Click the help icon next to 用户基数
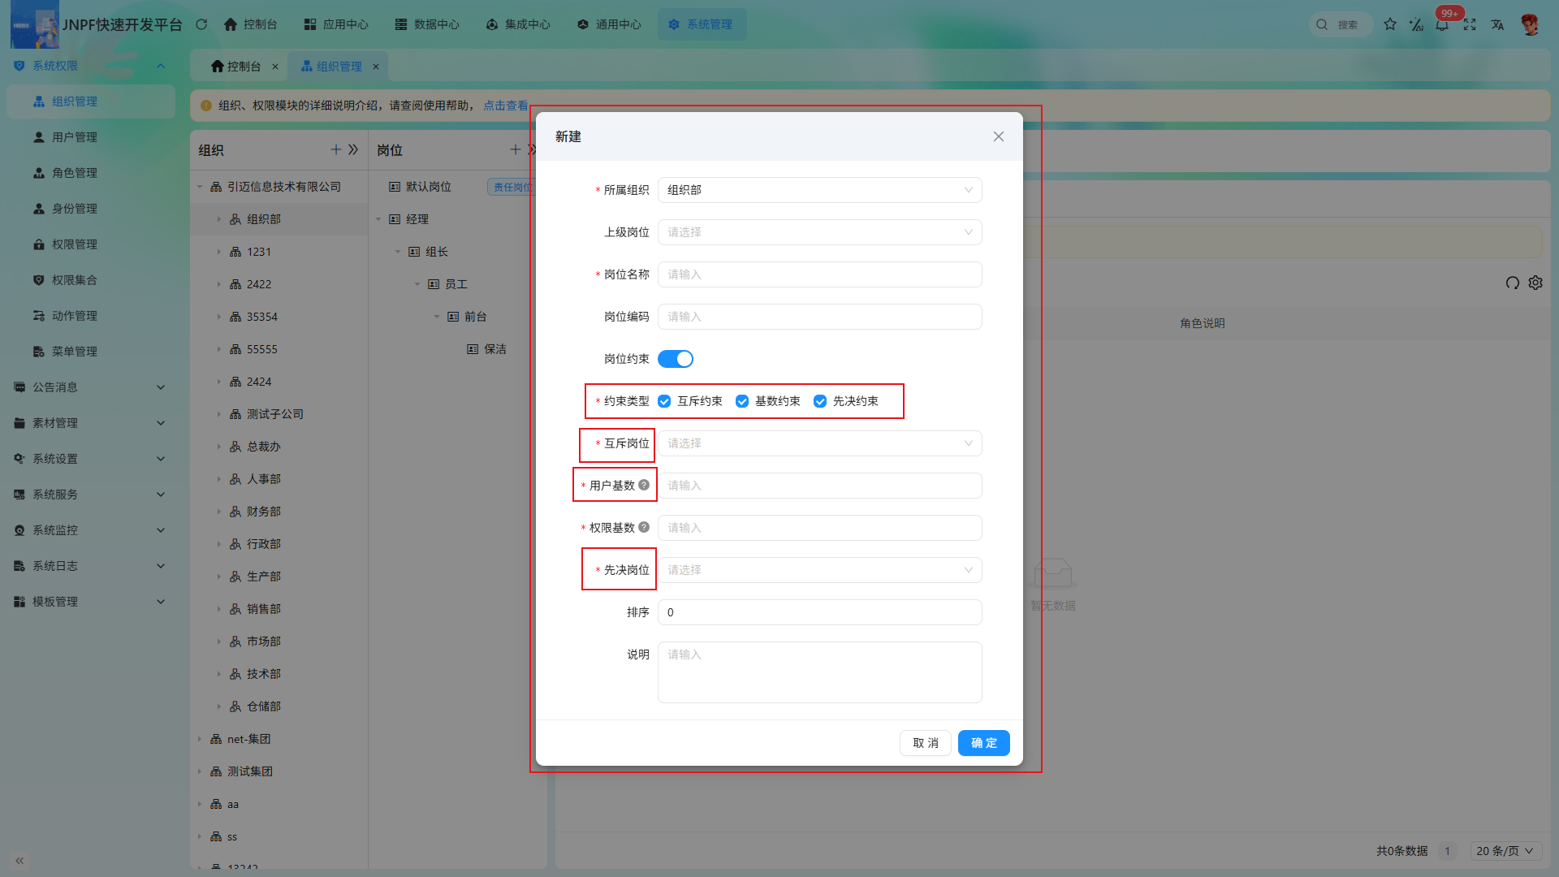 click(644, 485)
